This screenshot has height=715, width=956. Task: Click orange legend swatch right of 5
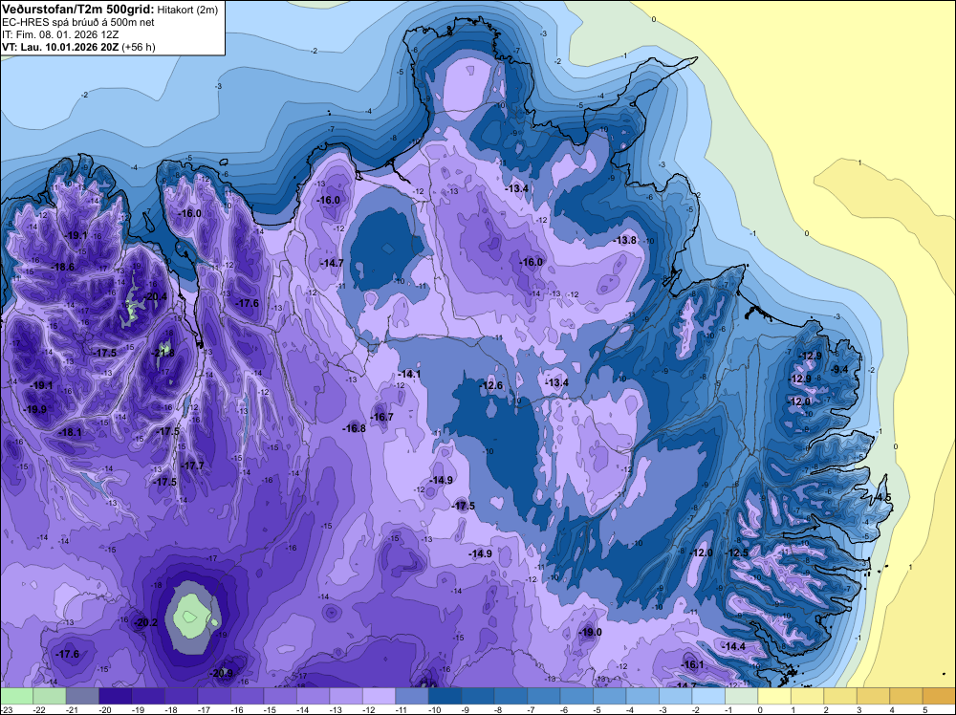coord(939,696)
